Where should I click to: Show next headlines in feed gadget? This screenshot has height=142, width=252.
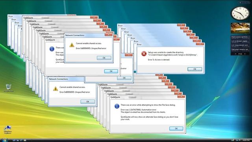245,54
